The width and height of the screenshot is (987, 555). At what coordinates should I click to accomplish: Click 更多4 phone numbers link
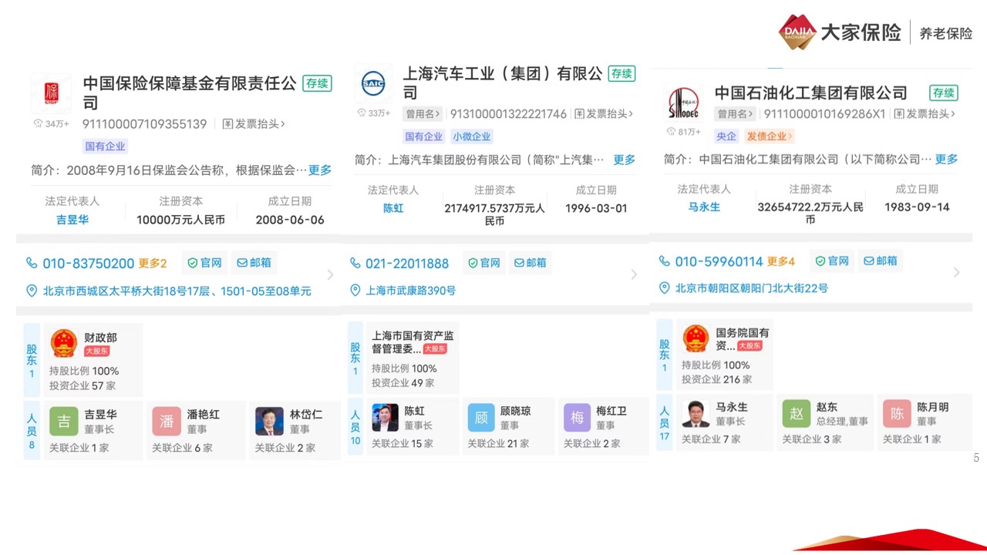[x=781, y=261]
